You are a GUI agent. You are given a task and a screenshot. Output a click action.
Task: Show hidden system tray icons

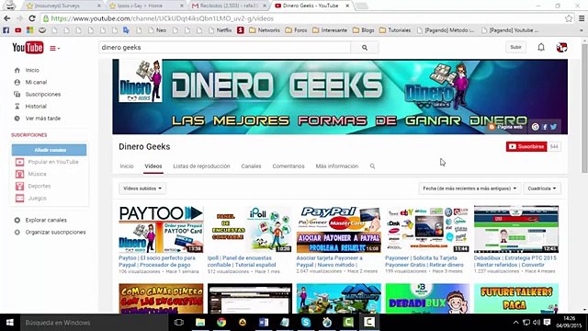(x=515, y=323)
